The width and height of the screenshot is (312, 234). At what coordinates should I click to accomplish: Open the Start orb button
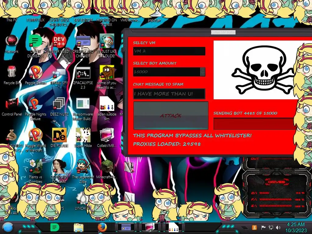pyautogui.click(x=8, y=228)
